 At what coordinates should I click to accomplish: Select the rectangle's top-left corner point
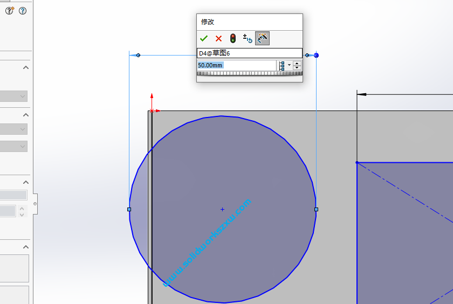pyautogui.click(x=357, y=163)
